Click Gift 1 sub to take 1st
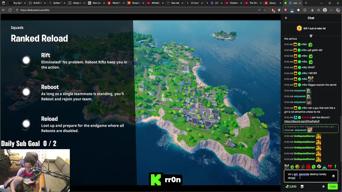 (x=314, y=28)
